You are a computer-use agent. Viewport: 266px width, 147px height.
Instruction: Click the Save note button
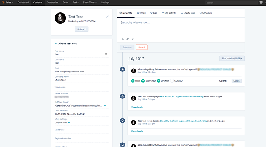tap(127, 47)
